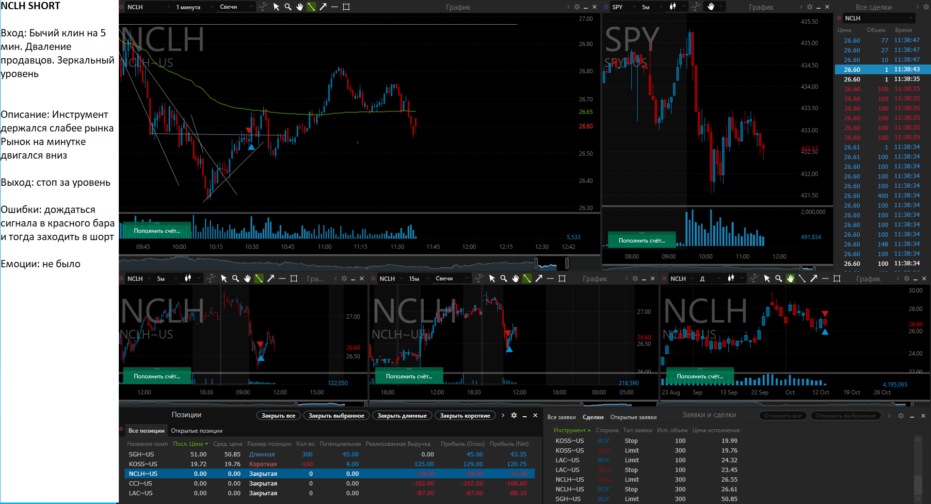Select the CCJ~US position row
Image resolution: width=931 pixels, height=504 pixels.
pos(330,484)
